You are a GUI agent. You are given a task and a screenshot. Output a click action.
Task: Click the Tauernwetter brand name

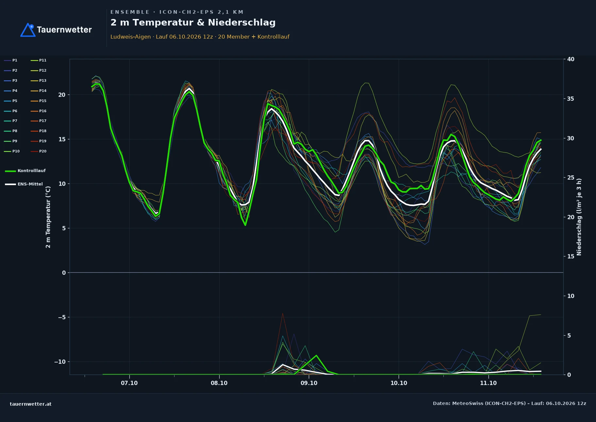64,30
